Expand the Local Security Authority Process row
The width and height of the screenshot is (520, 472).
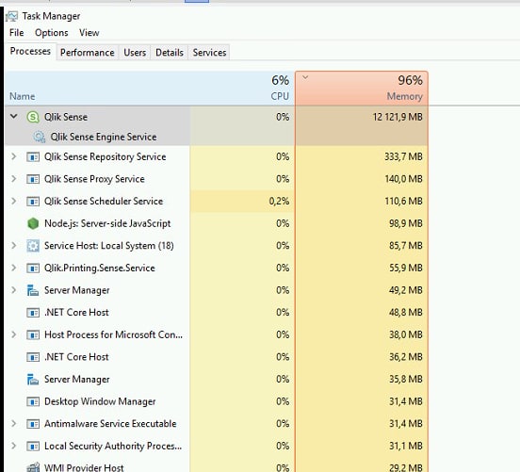13,446
